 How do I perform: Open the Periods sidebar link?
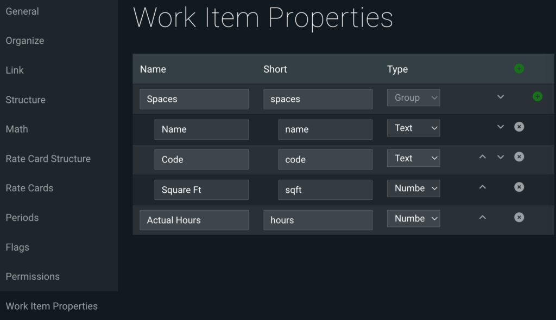tap(22, 218)
